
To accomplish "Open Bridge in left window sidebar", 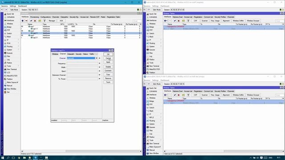I will pos(9,27).
